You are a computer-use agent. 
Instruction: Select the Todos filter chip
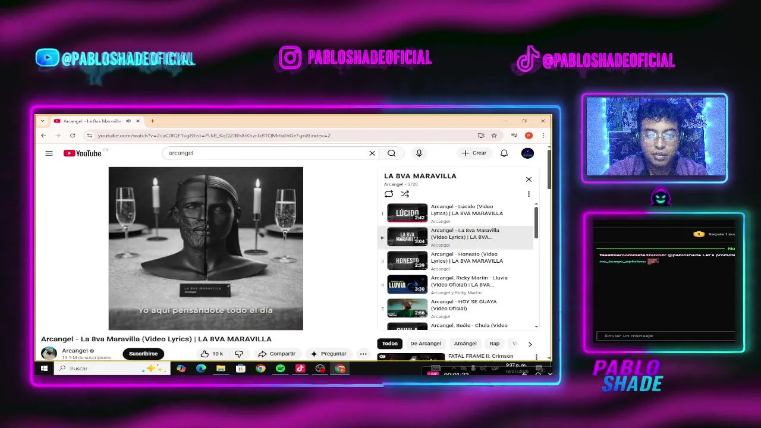coord(389,344)
